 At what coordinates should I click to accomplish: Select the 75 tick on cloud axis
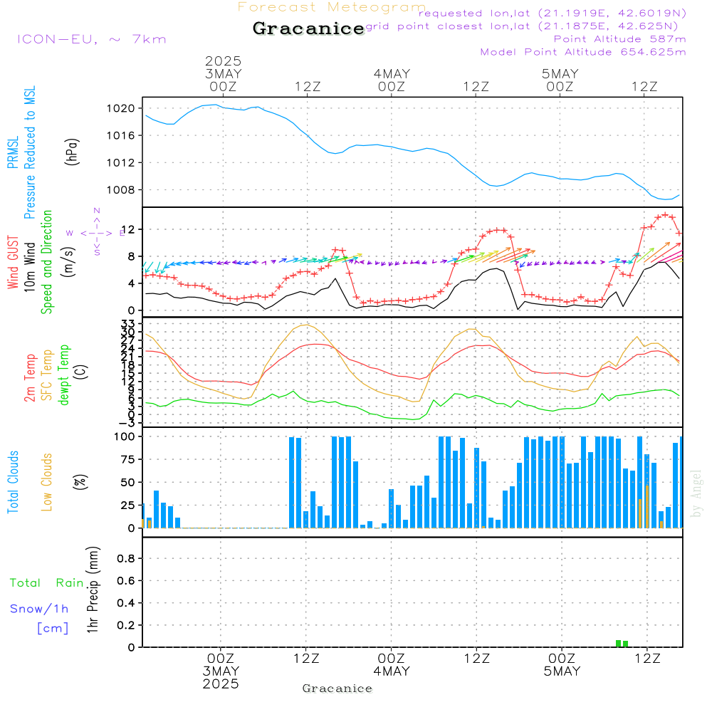[x=128, y=459]
